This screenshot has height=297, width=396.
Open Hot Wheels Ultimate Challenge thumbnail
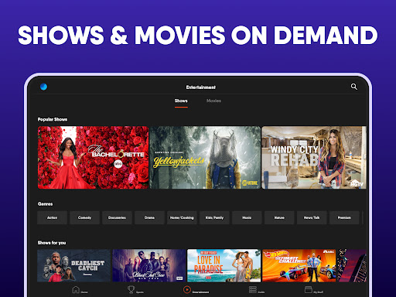(x=299, y=265)
